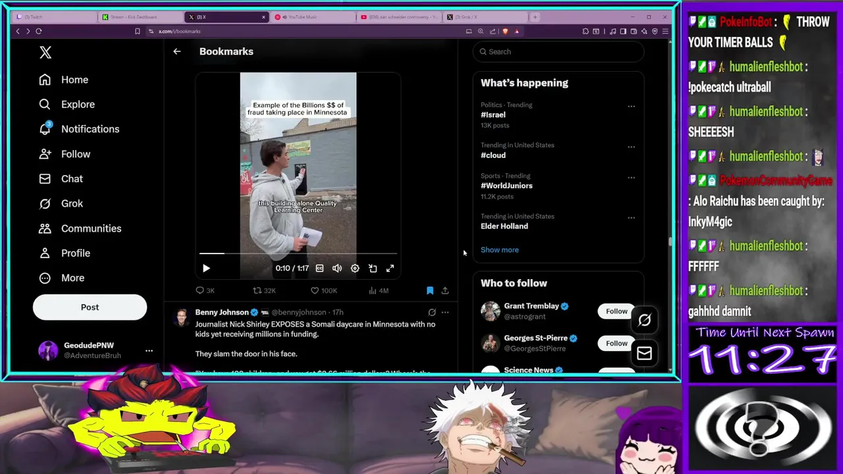
Task: Open the floating Grok button
Action: click(x=644, y=321)
